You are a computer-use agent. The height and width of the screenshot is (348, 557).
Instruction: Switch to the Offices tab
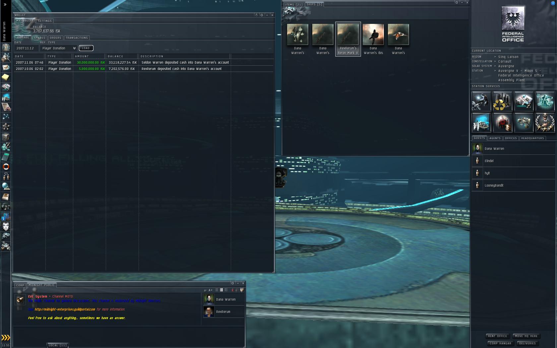pyautogui.click(x=511, y=138)
